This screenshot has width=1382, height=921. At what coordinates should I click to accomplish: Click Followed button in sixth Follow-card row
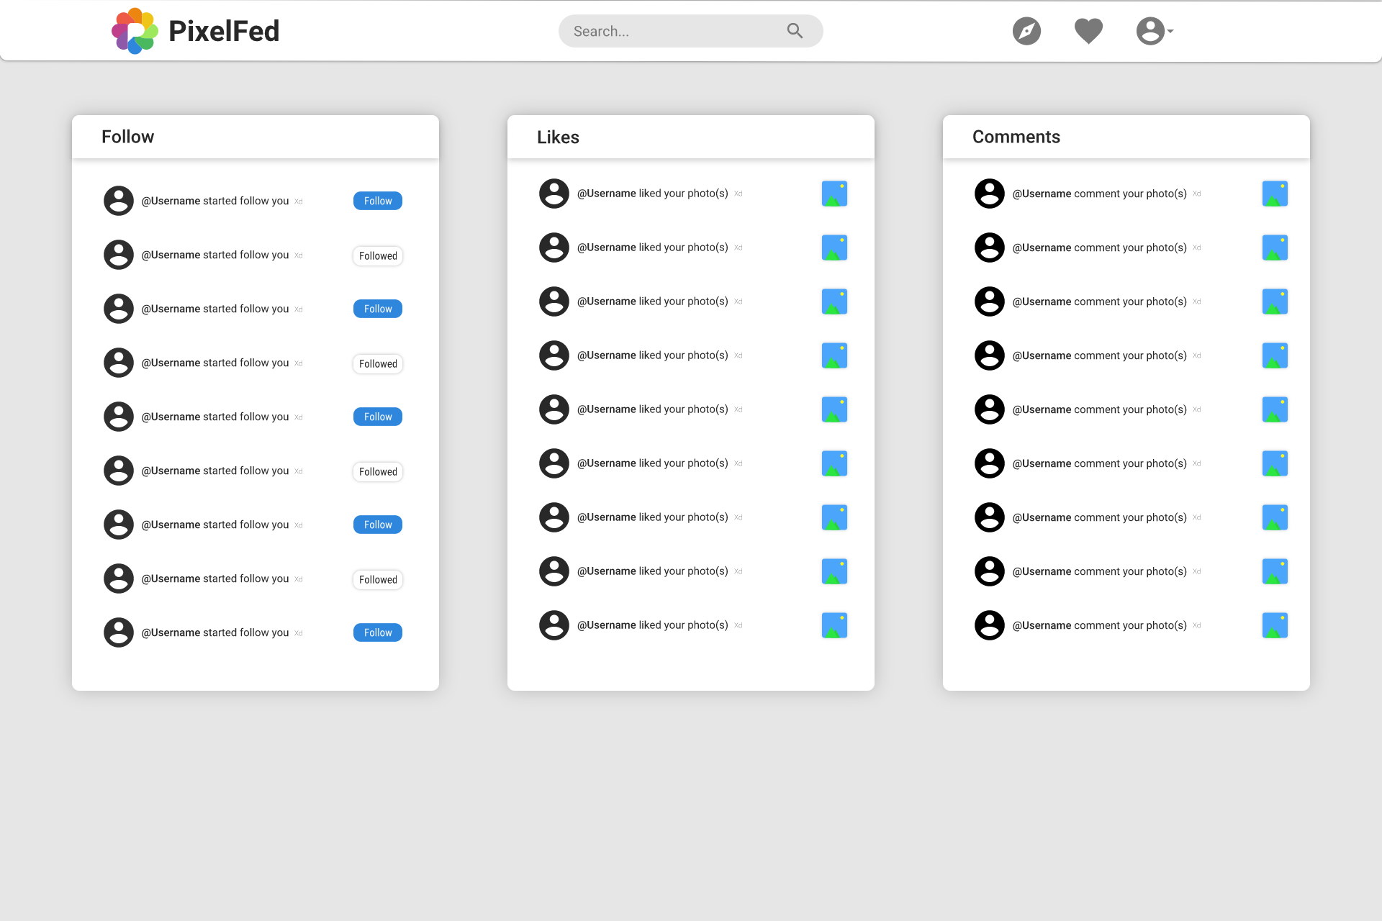(378, 471)
